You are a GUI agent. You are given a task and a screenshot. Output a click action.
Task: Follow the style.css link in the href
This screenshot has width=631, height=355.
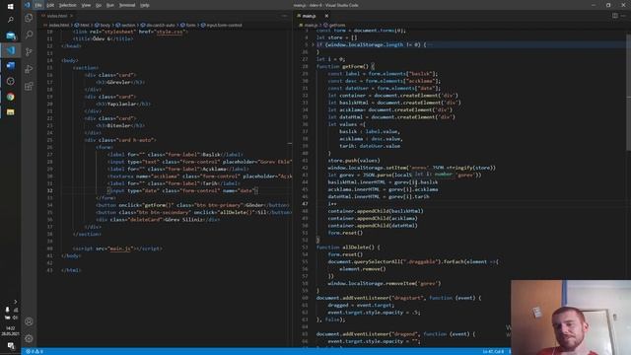coord(170,32)
